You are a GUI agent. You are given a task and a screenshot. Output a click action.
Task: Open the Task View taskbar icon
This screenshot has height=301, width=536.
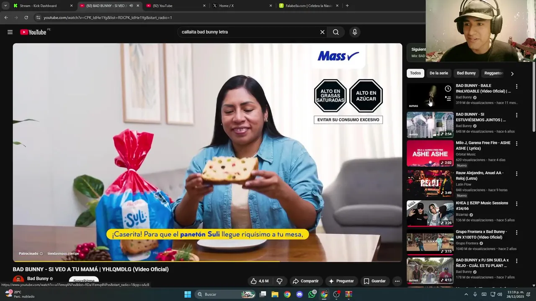point(263,294)
